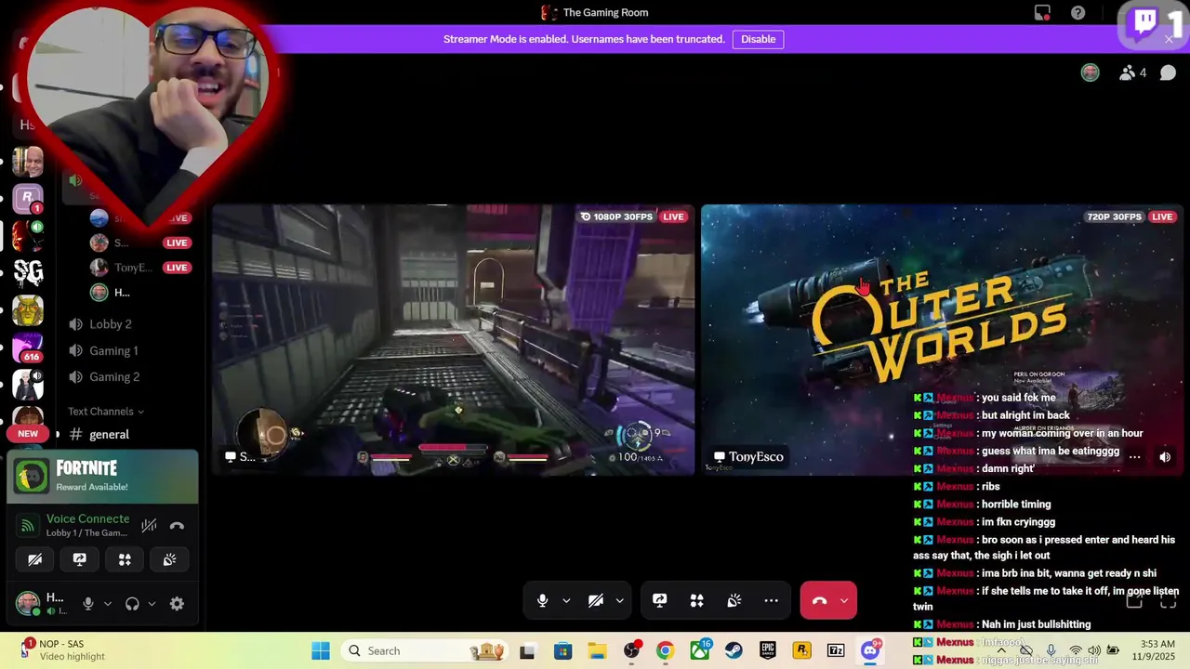The image size is (1190, 669).
Task: Dismiss the Streamer Mode banner
Action: click(x=1169, y=39)
